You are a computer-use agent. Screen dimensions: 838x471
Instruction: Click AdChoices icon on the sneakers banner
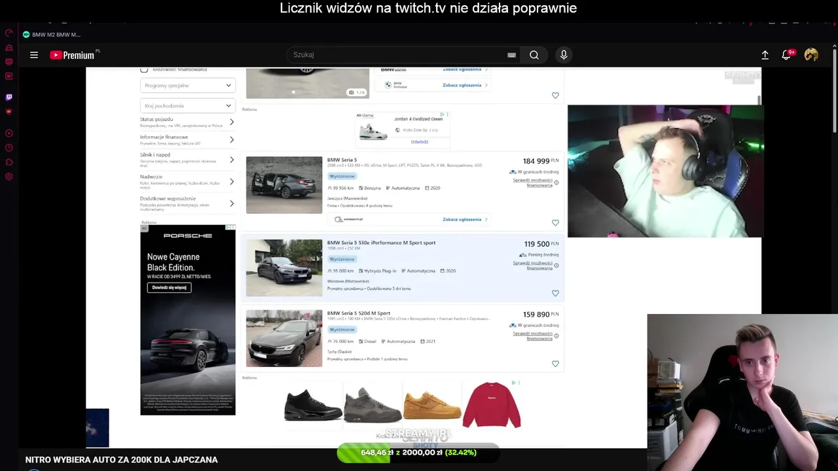pyautogui.click(x=514, y=383)
